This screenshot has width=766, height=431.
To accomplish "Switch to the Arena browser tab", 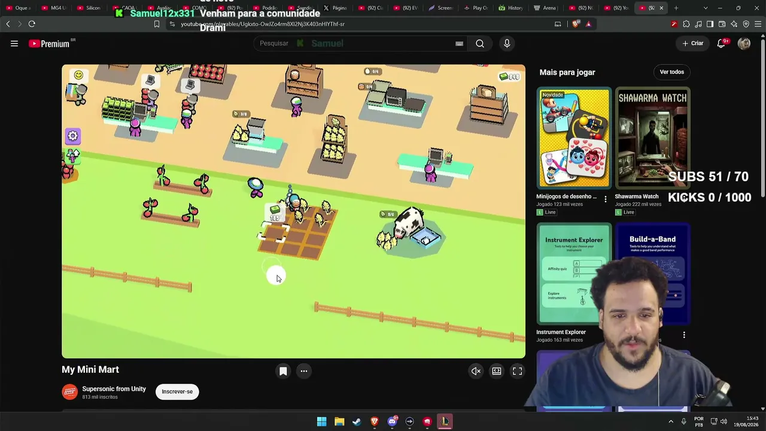I will 546,8.
